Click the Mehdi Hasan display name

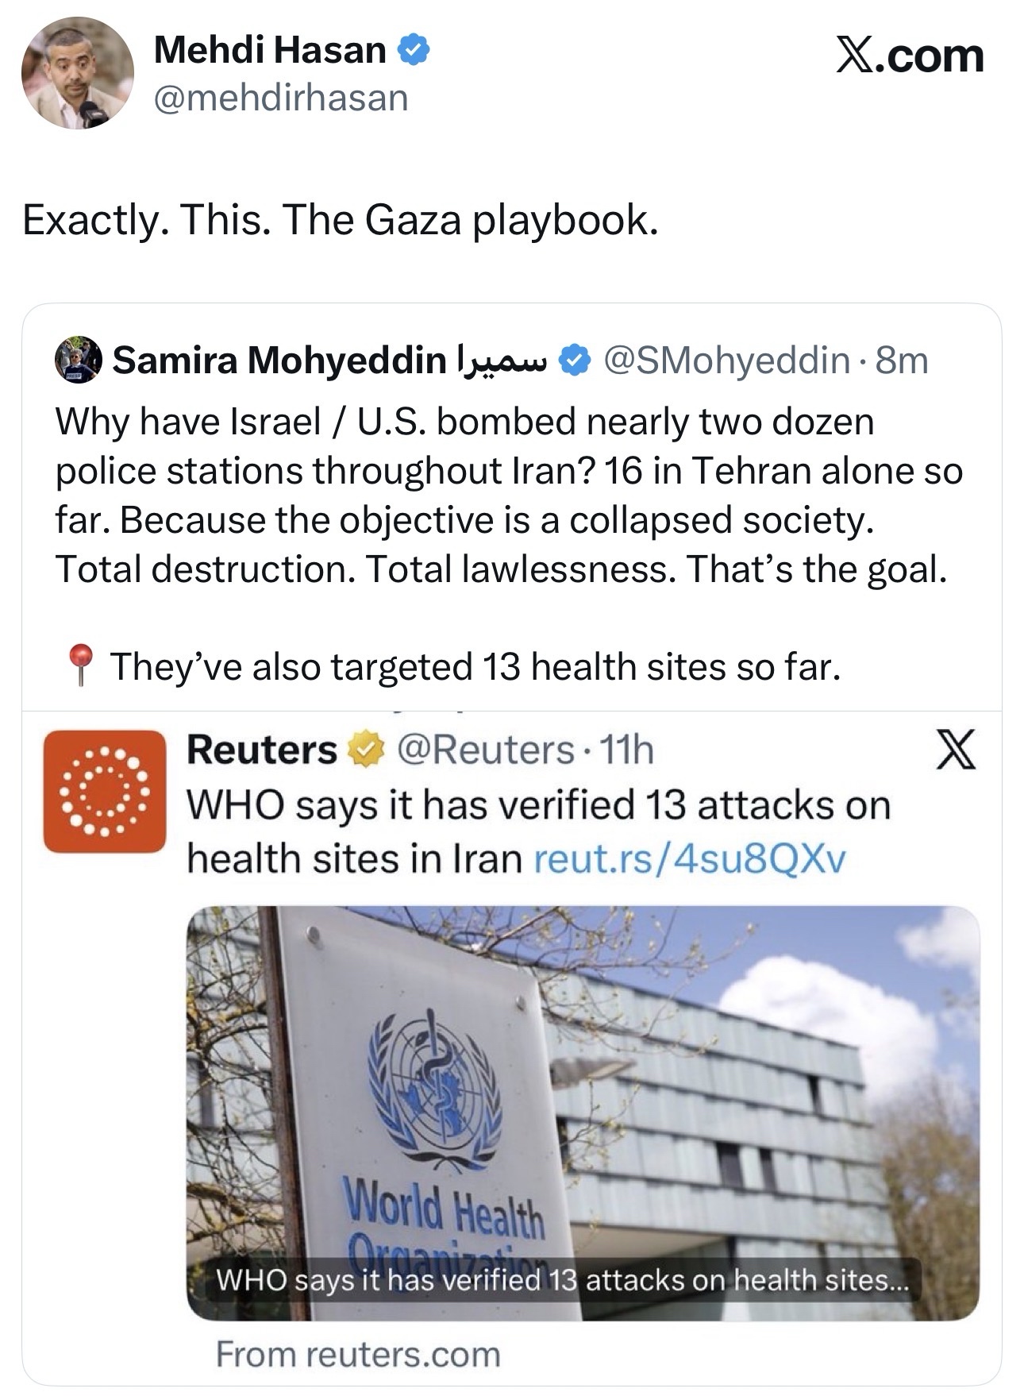click(270, 51)
